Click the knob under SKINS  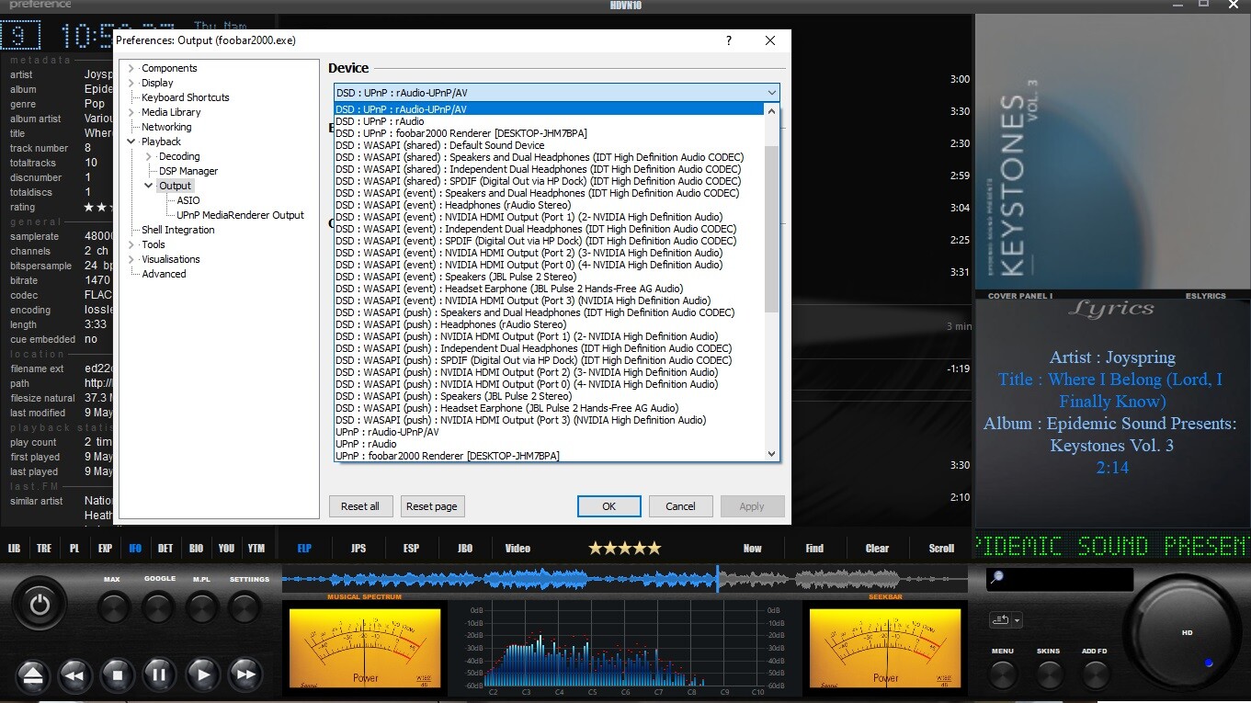tap(1049, 675)
